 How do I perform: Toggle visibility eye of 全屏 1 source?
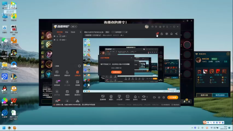coord(54,36)
